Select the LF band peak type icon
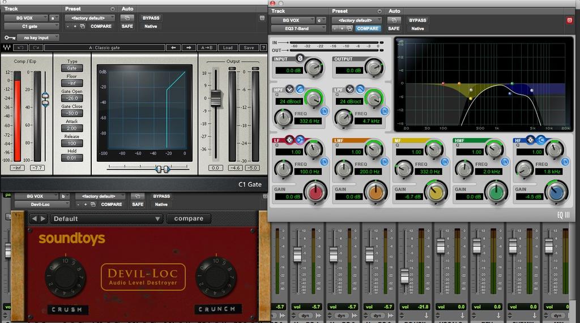Screen dimensions: 580x323 (289, 140)
